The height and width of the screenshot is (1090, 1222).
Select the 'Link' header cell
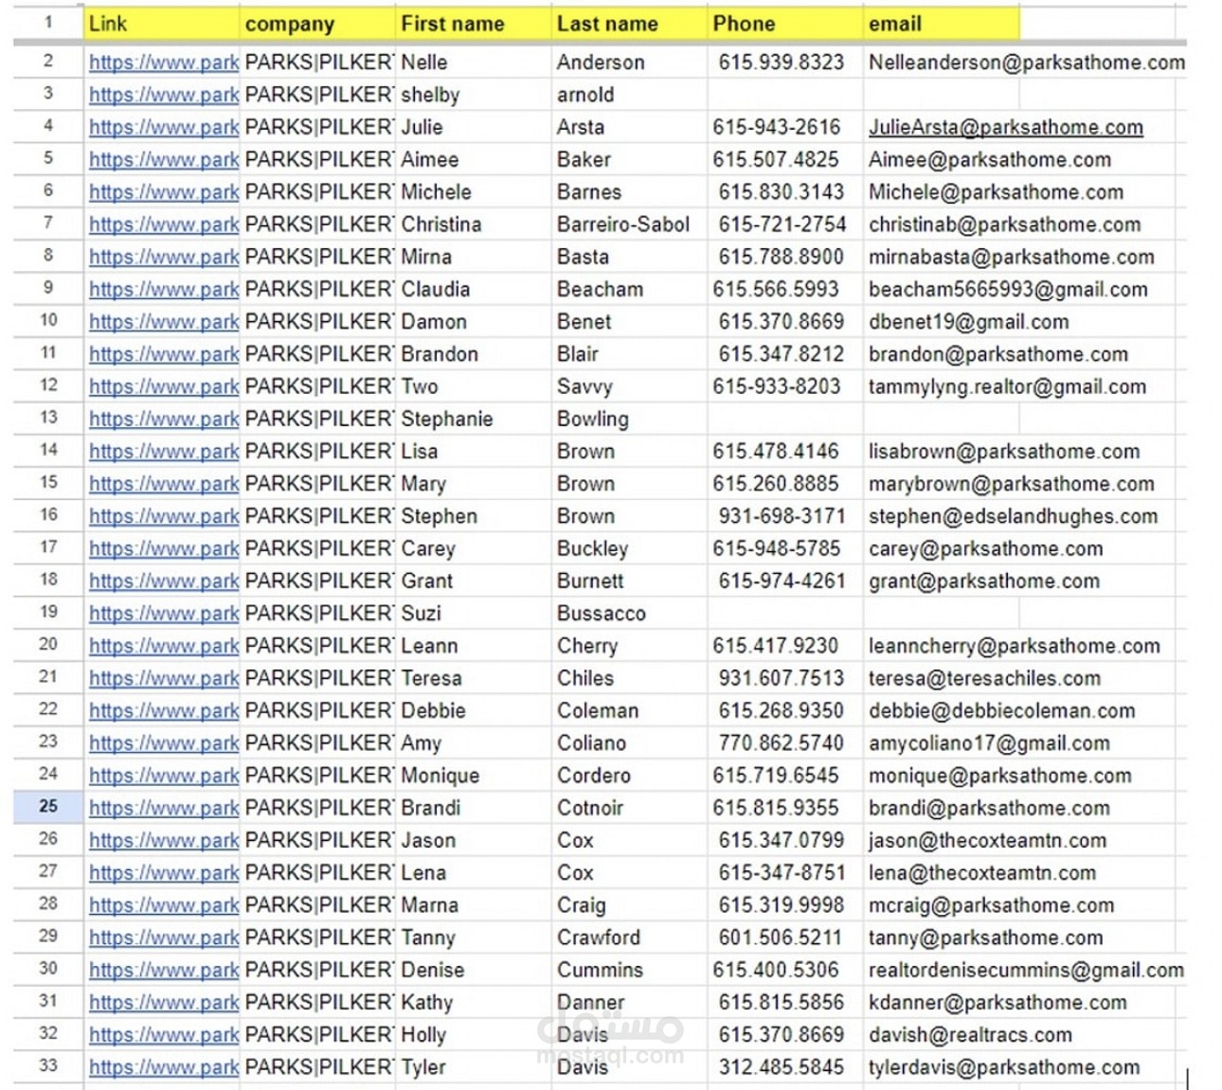click(162, 24)
